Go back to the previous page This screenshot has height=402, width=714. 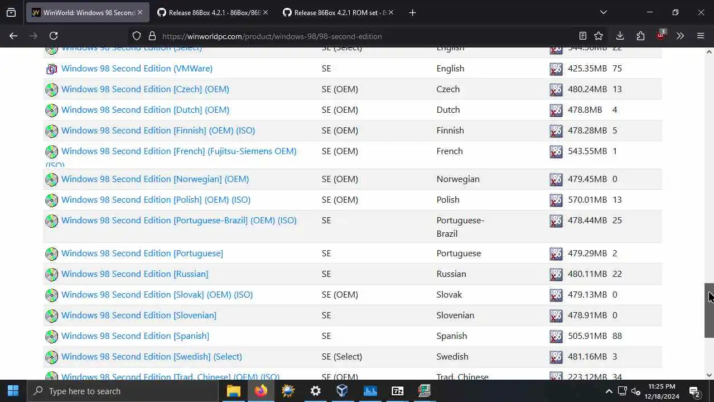pyautogui.click(x=13, y=36)
